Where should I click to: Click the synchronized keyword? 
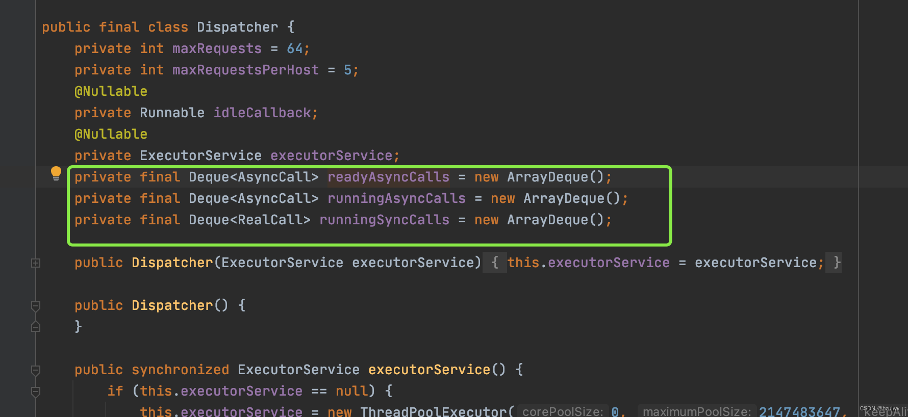[x=180, y=370]
